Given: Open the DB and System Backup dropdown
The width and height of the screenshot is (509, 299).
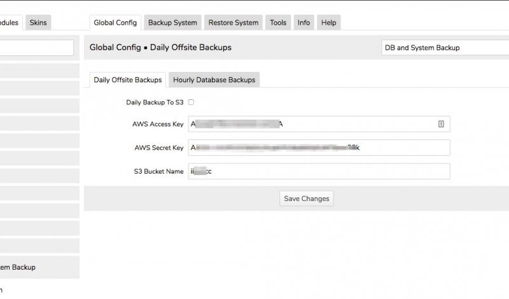Looking at the screenshot, I should coord(445,48).
